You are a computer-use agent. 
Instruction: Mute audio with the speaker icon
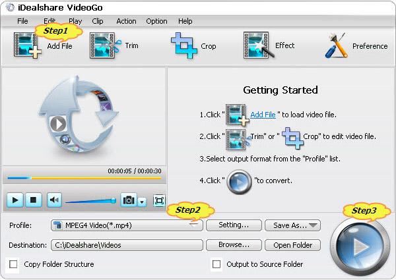point(54,200)
